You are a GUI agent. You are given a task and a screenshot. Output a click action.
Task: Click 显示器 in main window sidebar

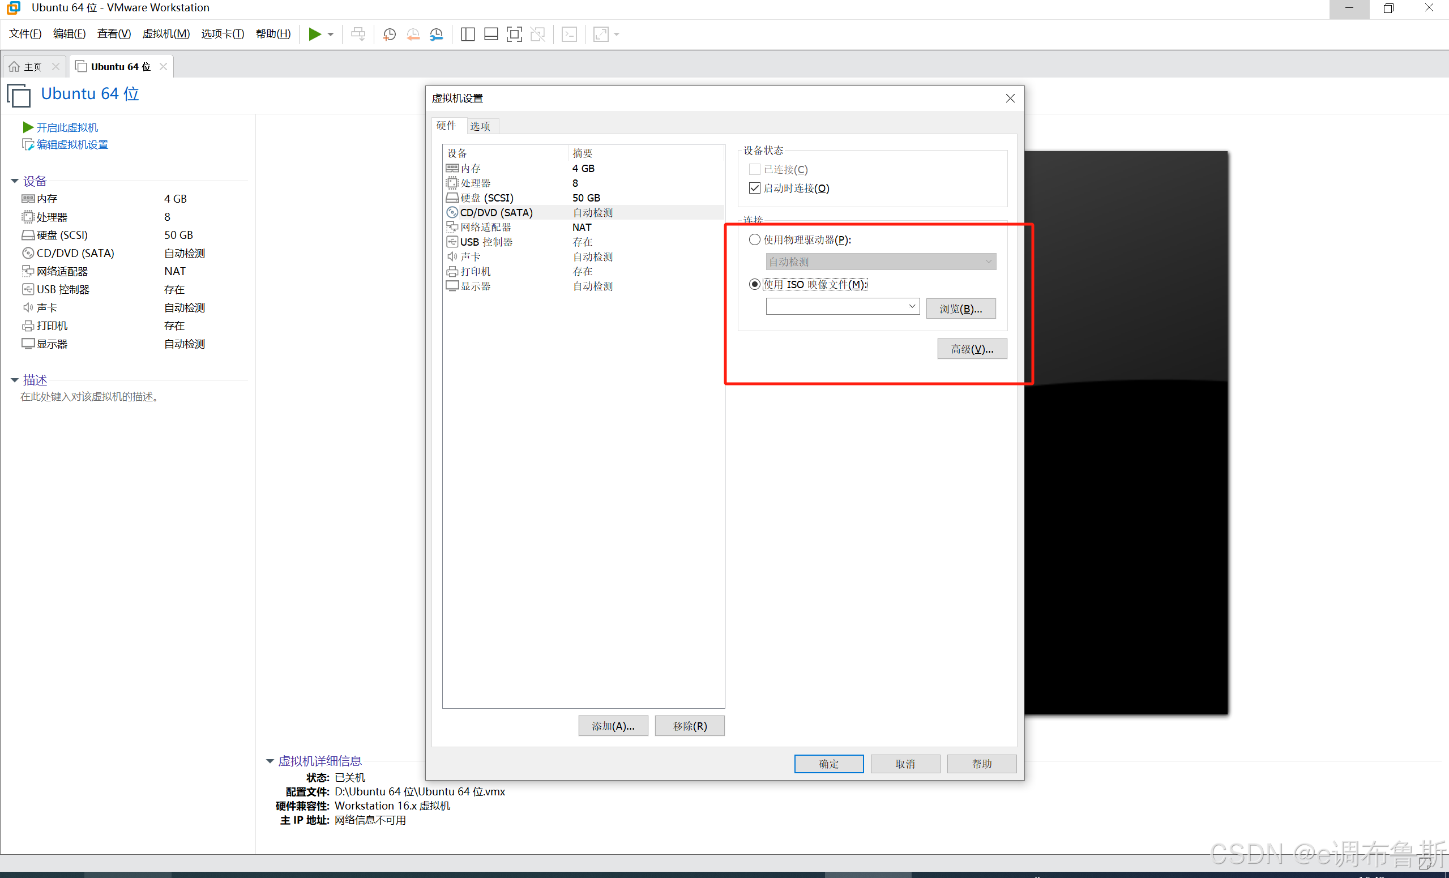pos(52,344)
